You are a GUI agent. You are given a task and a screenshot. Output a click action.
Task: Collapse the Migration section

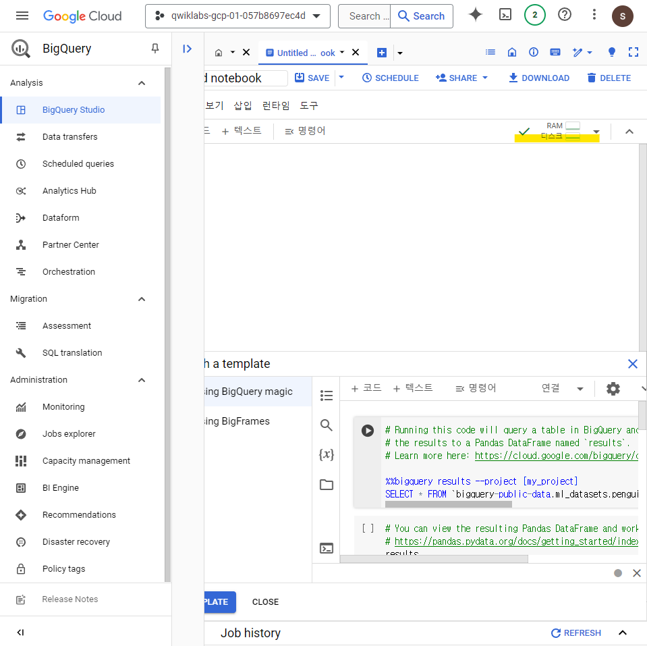click(142, 299)
